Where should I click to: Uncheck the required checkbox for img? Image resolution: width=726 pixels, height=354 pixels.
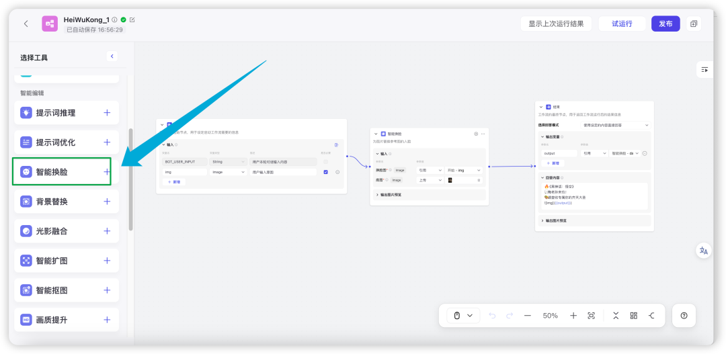[325, 172]
